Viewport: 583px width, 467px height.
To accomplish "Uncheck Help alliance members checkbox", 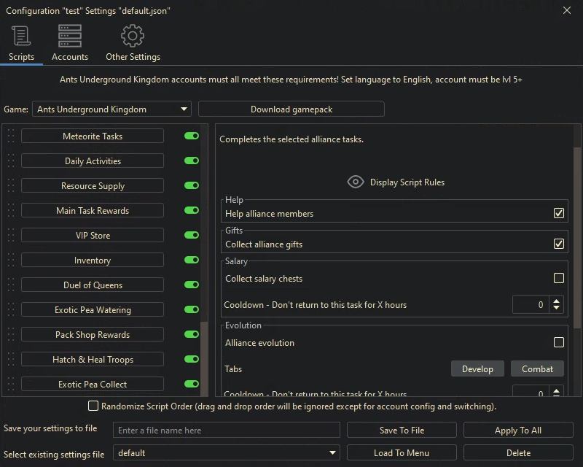I will click(558, 213).
